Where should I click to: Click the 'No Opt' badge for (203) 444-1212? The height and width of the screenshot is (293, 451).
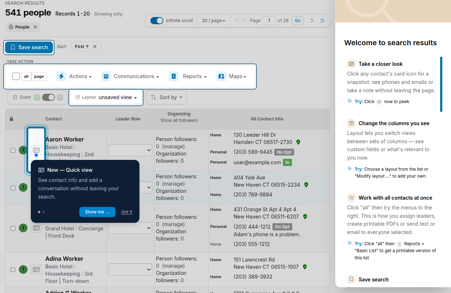282,227
